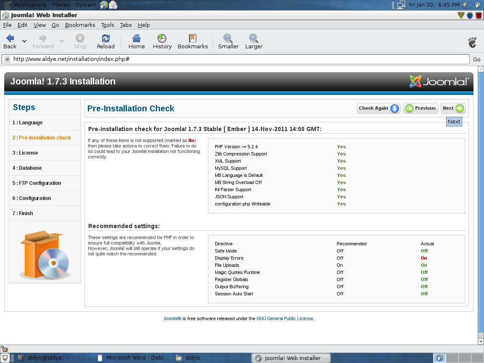Make text Smaller with zoom out icon
The height and width of the screenshot is (363, 484).
click(x=228, y=42)
